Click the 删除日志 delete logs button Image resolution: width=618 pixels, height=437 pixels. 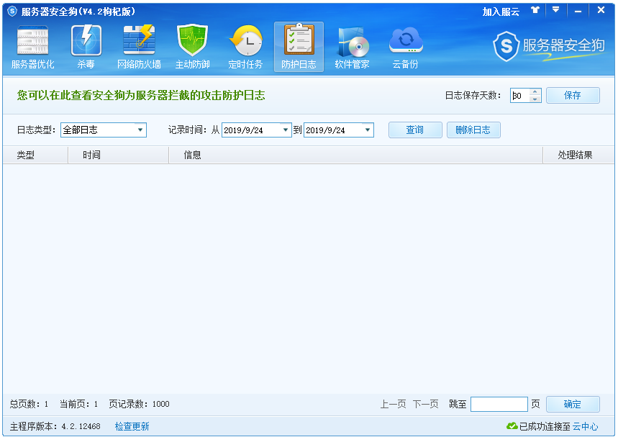[x=473, y=130]
